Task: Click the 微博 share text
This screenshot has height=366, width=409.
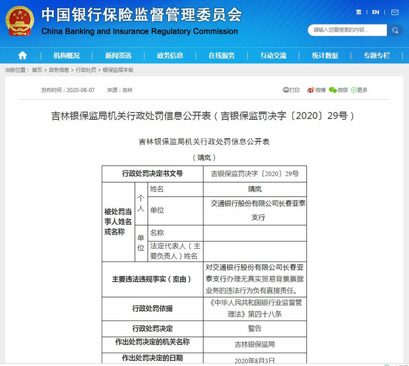Action: click(320, 90)
